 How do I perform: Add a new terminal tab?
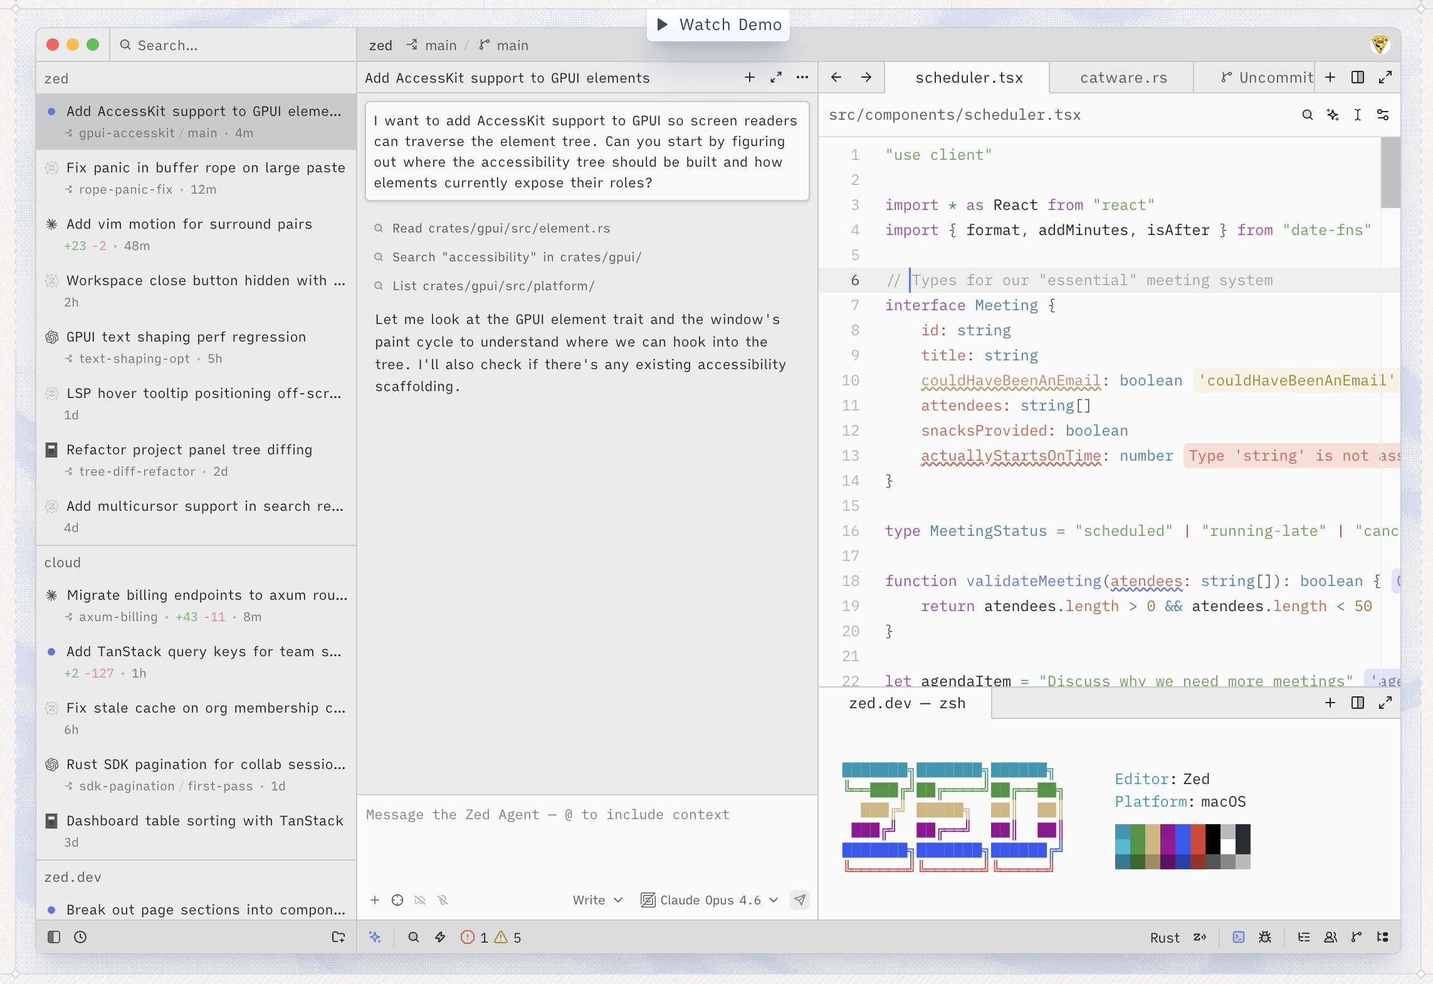coord(1330,703)
